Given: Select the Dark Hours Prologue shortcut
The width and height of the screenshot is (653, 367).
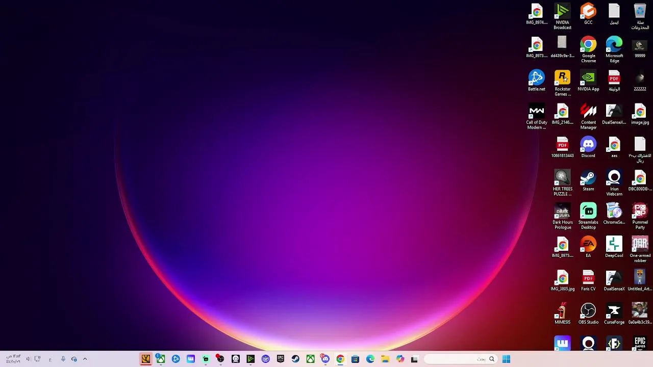Looking at the screenshot, I should click(562, 216).
